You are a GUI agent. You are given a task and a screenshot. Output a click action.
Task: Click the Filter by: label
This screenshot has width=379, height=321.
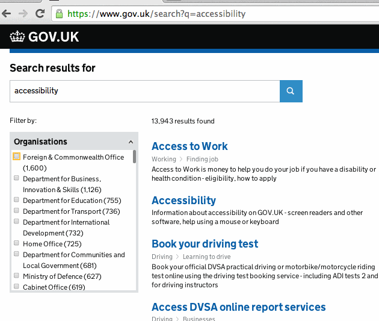coord(23,120)
